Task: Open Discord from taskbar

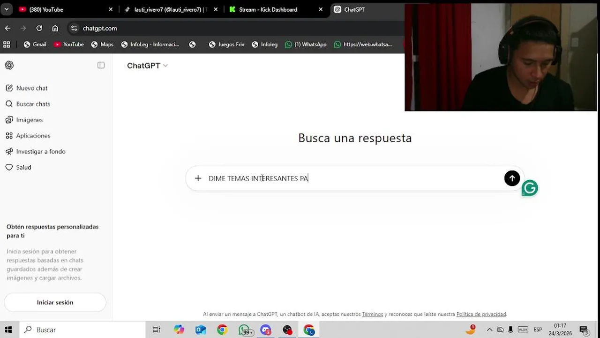Action: click(266, 330)
